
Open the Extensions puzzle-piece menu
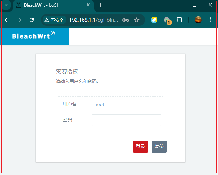[179, 20]
